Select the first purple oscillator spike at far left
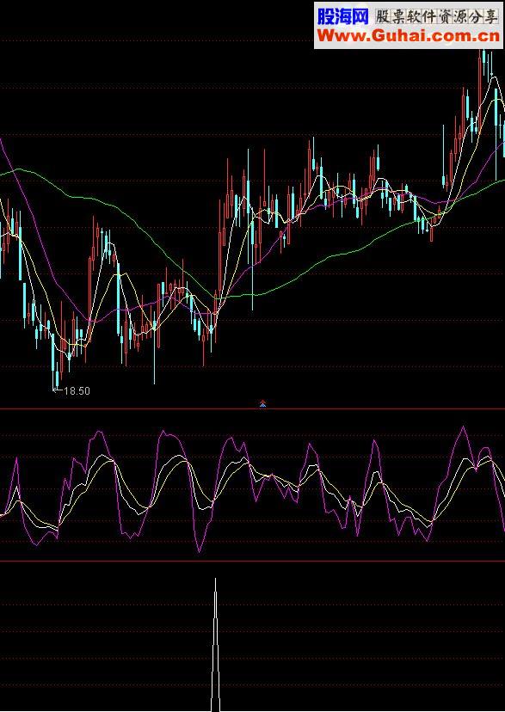 click(17, 459)
